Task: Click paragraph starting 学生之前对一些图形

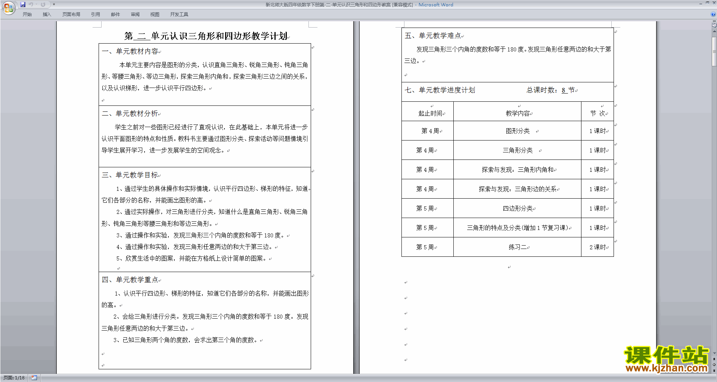Action: tap(205, 139)
